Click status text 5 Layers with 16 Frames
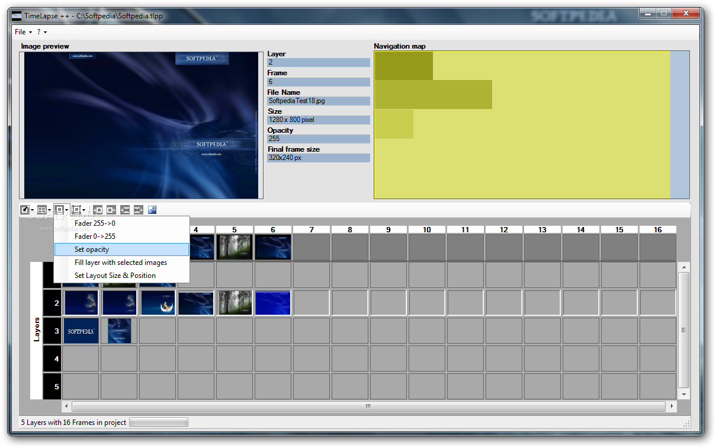 [x=73, y=423]
